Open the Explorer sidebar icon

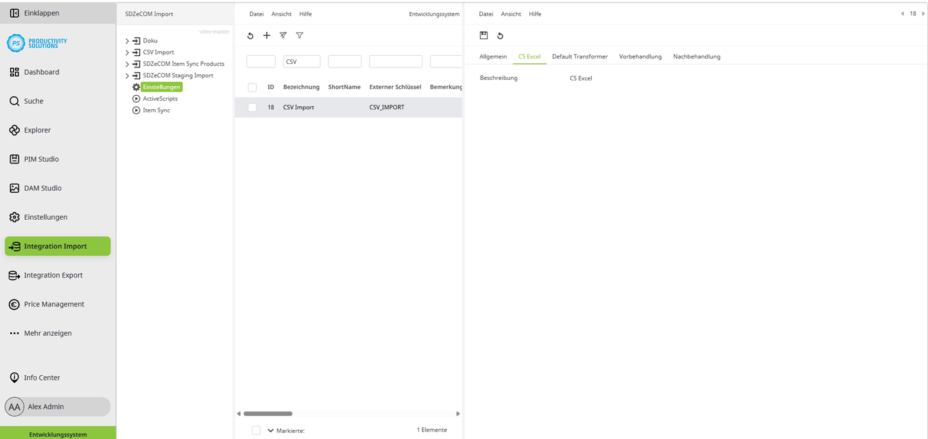click(14, 130)
